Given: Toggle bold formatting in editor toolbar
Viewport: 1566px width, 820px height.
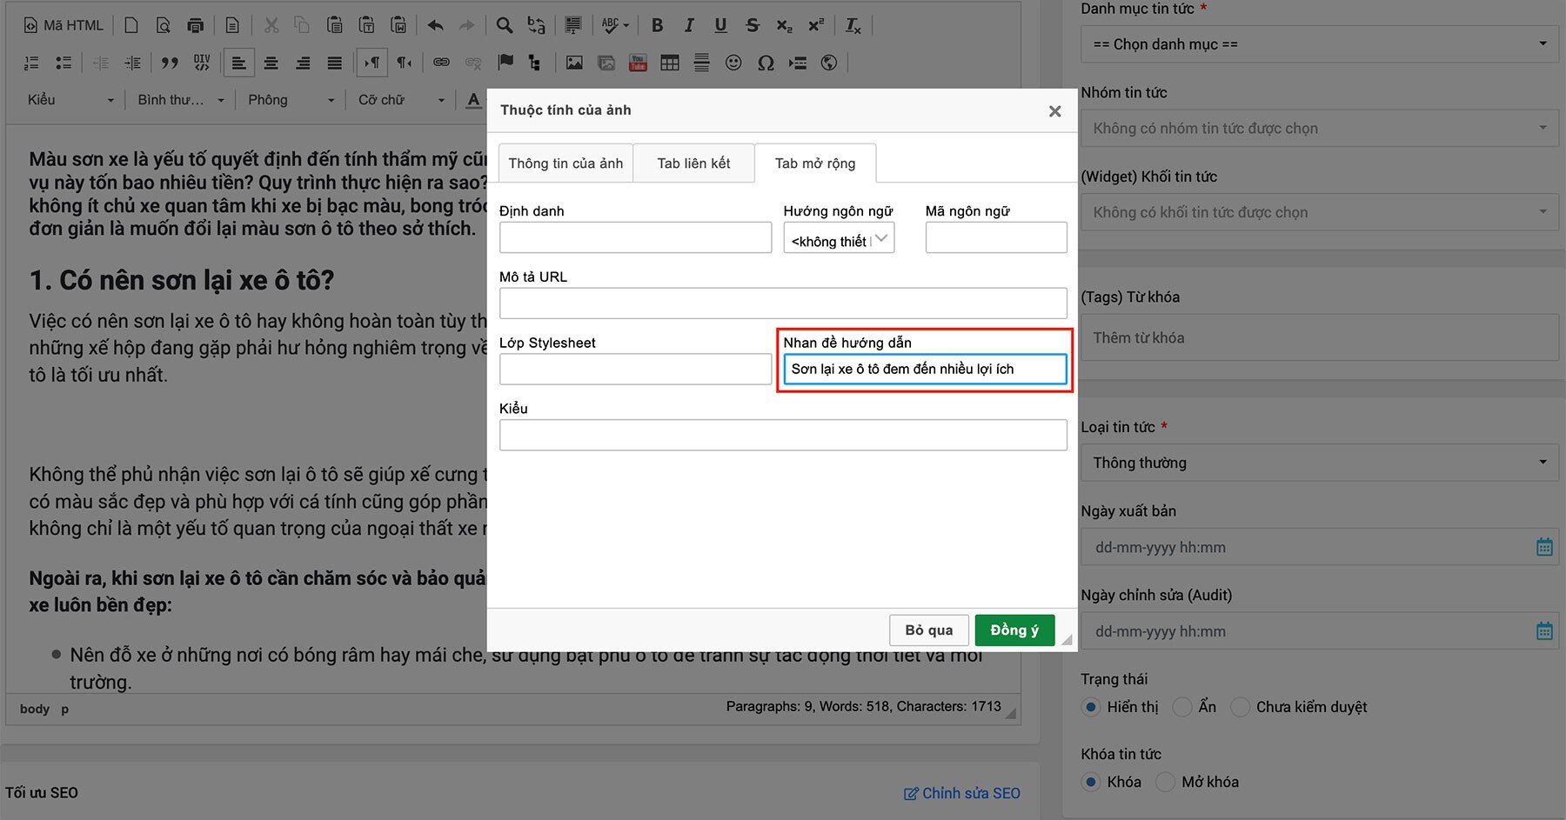Looking at the screenshot, I should coord(658,25).
